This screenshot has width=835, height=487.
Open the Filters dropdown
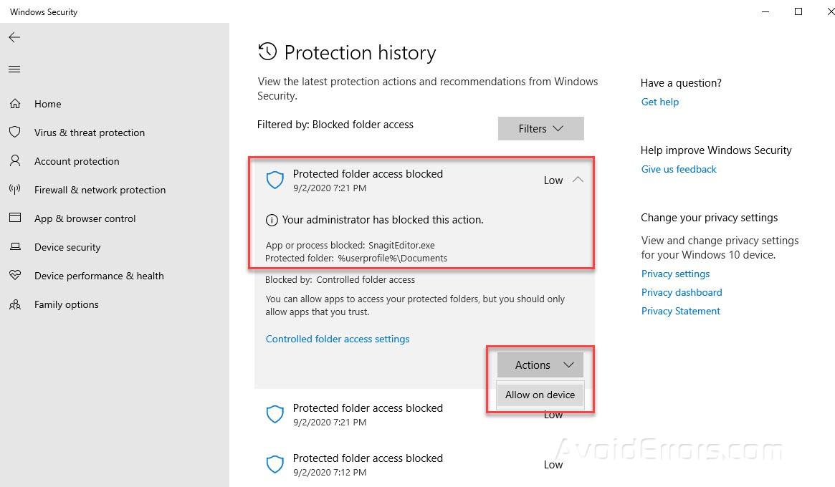(x=540, y=128)
